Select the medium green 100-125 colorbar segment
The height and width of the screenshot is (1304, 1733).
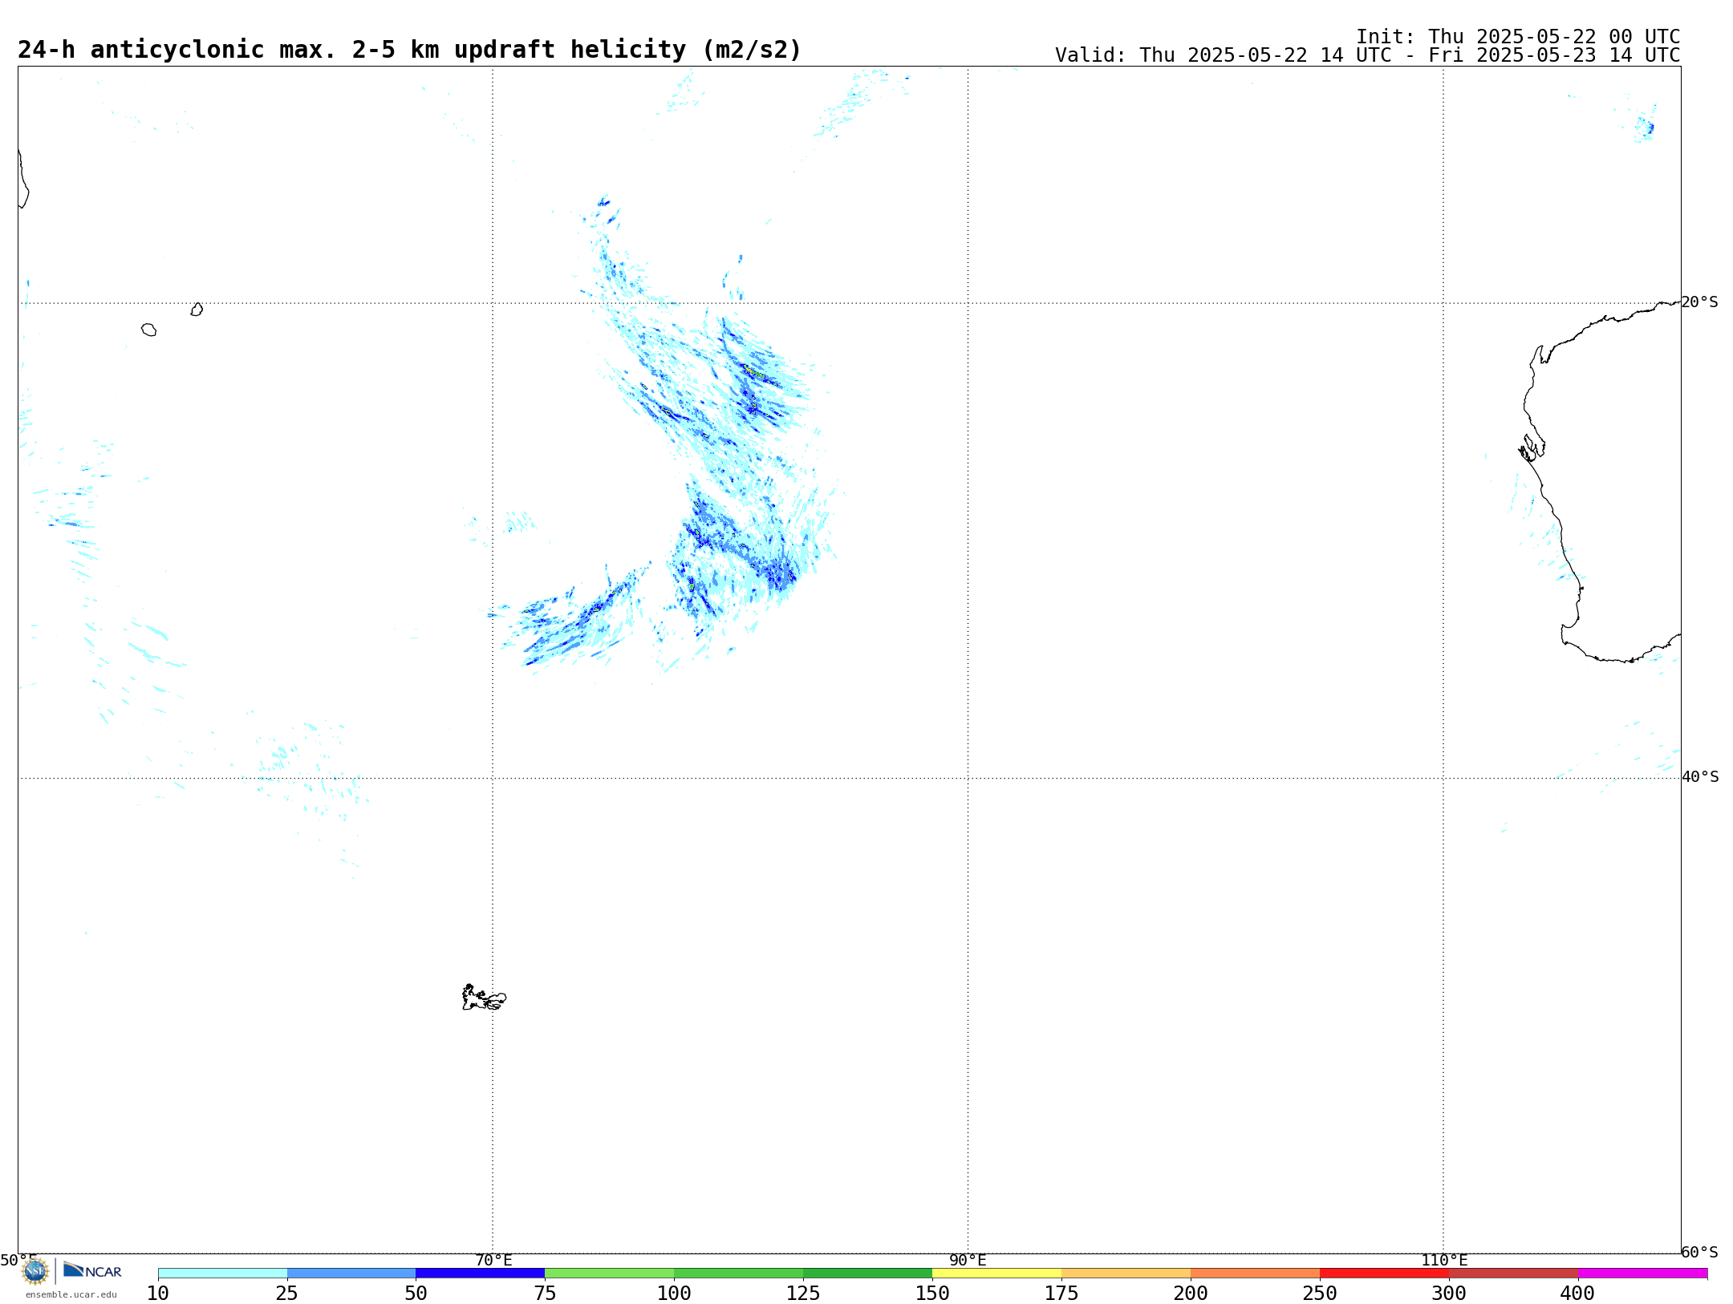(739, 1274)
